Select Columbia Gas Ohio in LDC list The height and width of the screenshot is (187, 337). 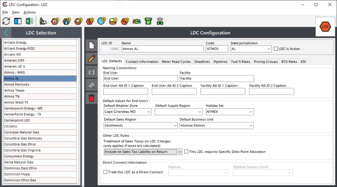pos(40,144)
